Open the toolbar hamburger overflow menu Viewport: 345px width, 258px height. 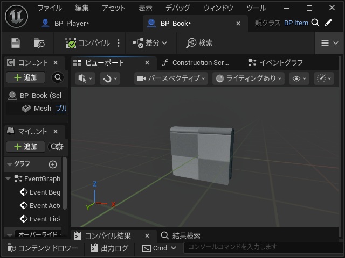tap(329, 43)
